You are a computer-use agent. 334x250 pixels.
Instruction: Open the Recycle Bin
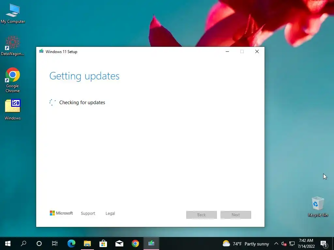318,207
